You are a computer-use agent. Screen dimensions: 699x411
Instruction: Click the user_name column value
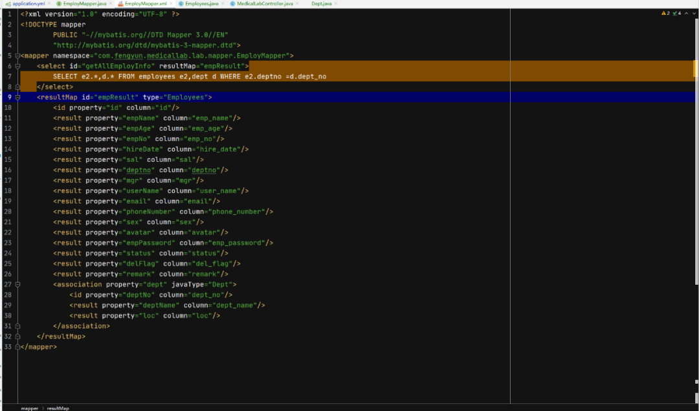click(x=220, y=191)
